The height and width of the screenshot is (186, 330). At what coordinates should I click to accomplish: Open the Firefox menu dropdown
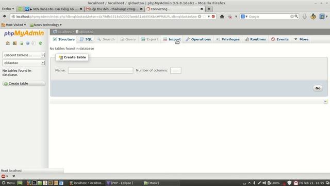(8, 9)
